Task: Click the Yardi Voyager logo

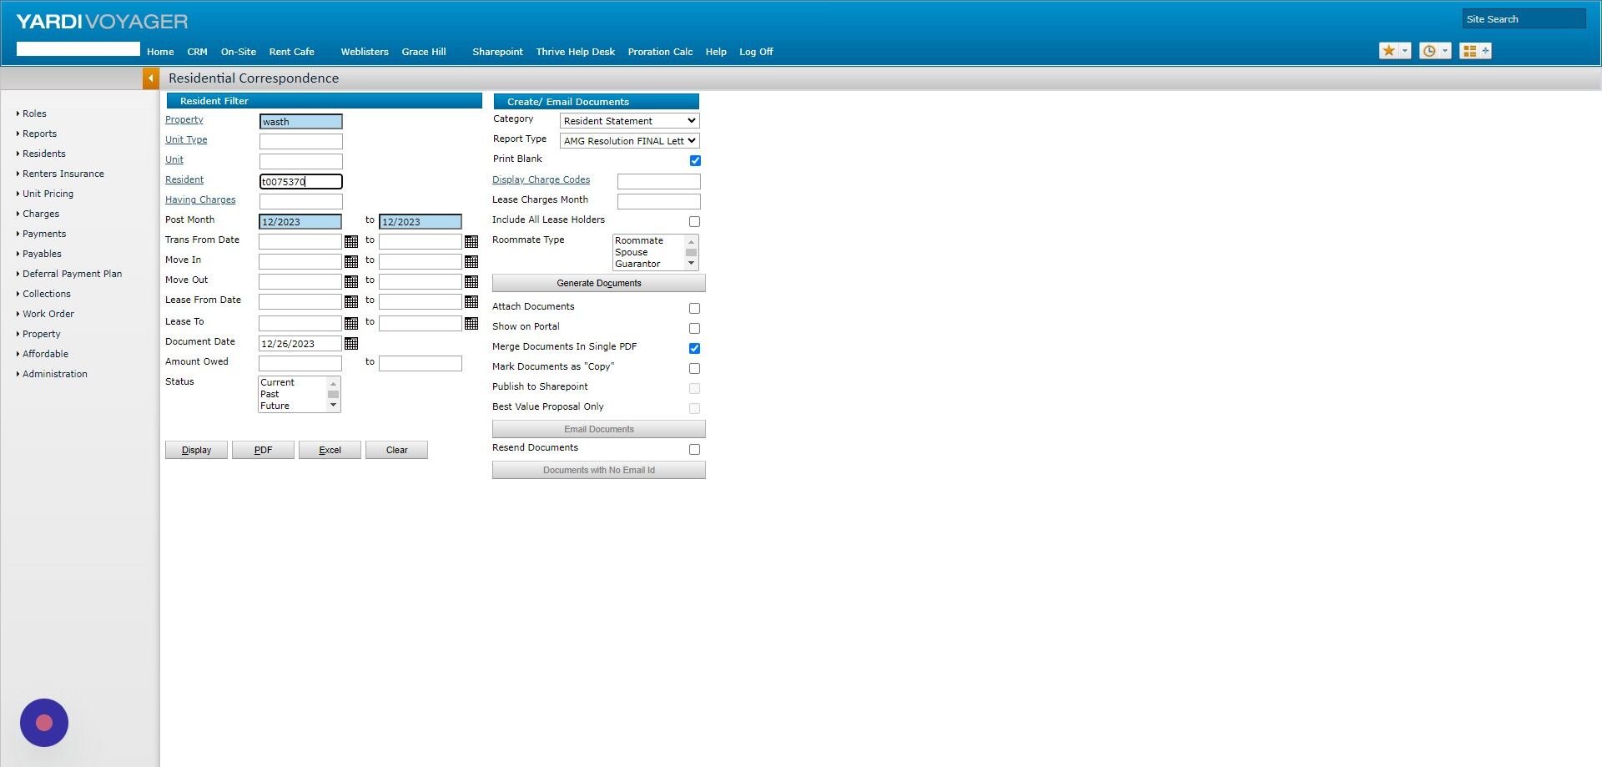Action: (102, 21)
